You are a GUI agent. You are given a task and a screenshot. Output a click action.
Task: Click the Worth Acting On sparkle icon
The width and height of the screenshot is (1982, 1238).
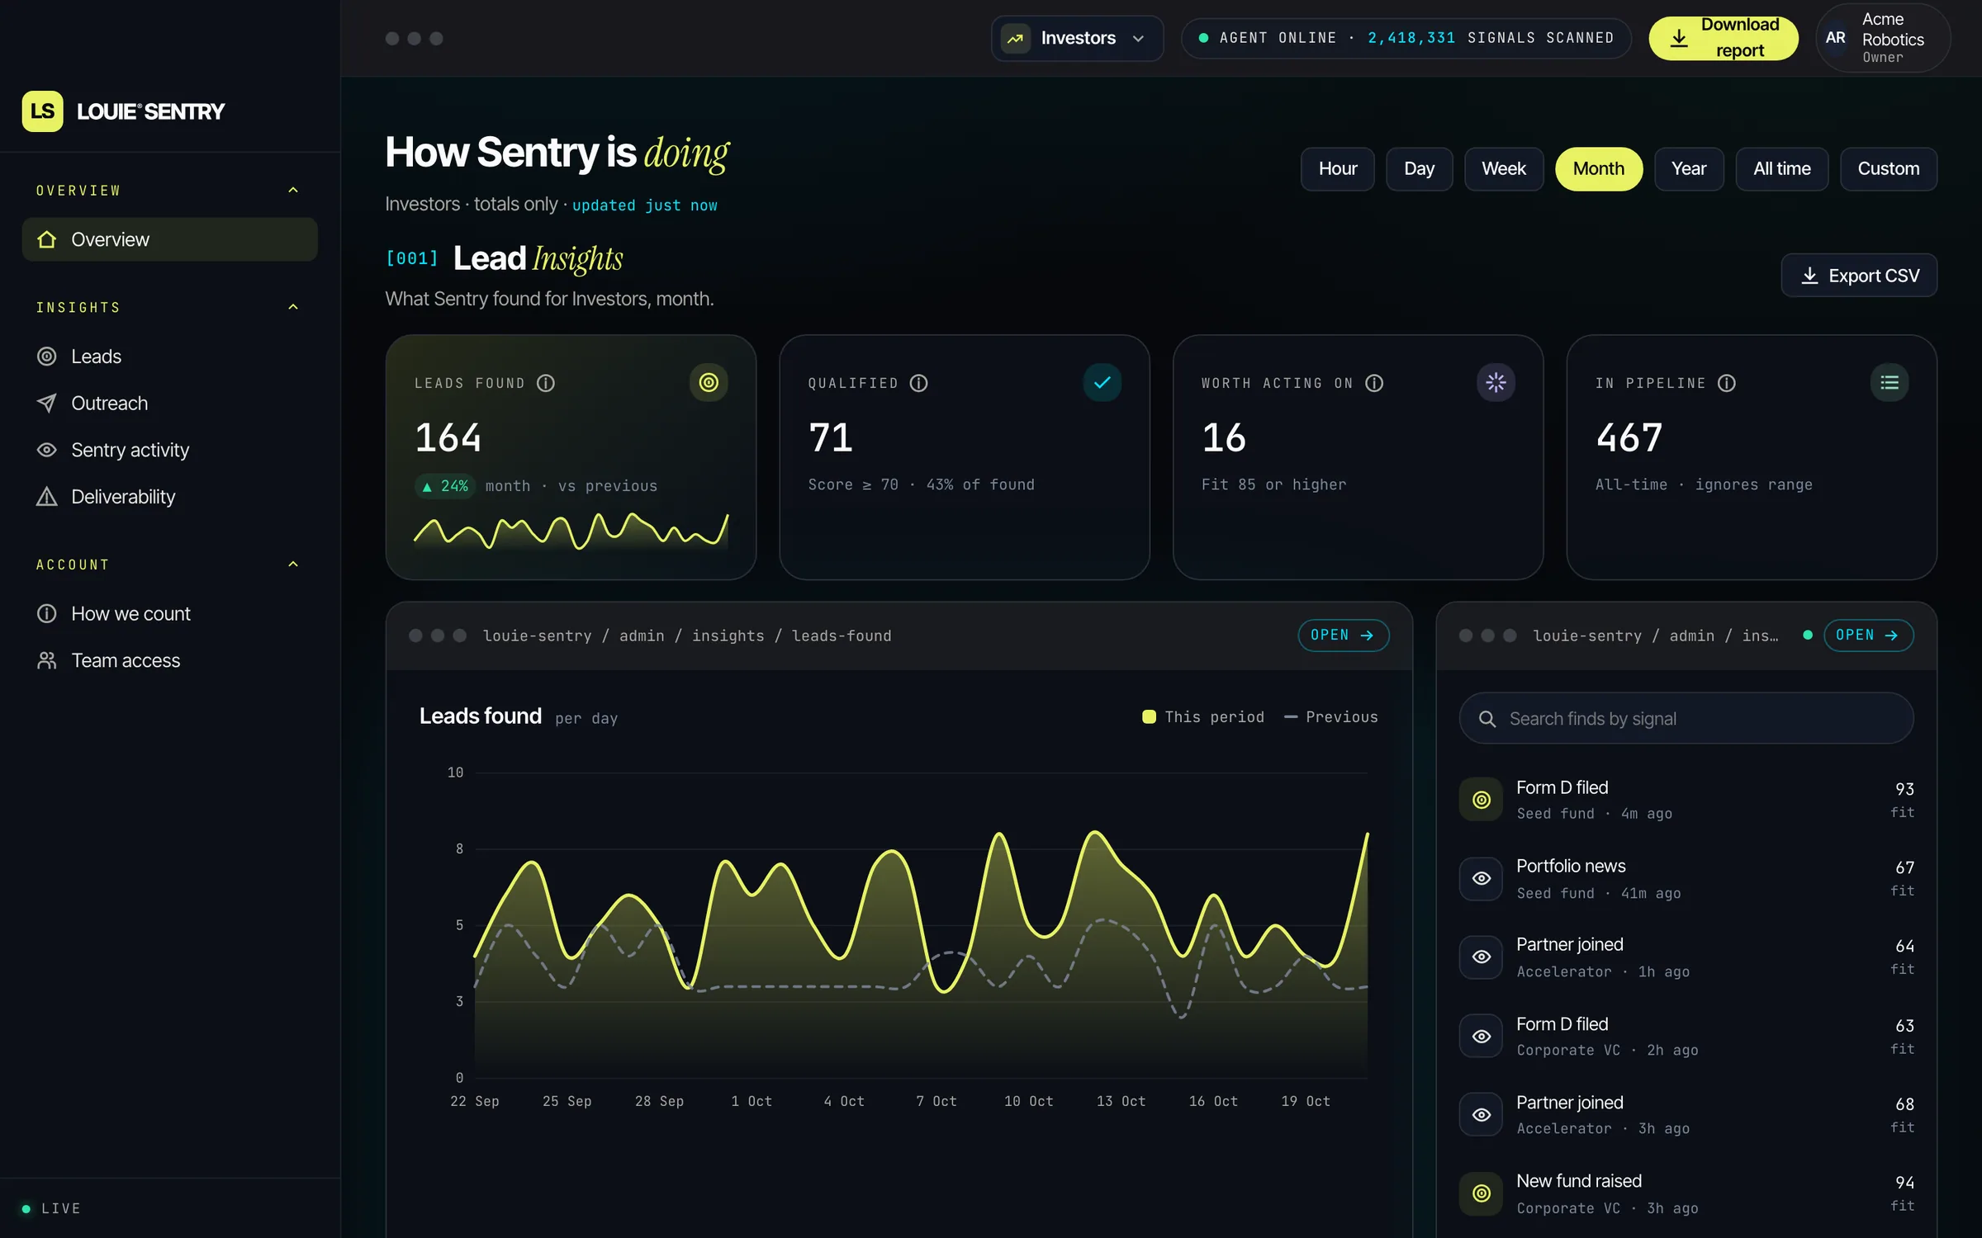click(x=1496, y=382)
